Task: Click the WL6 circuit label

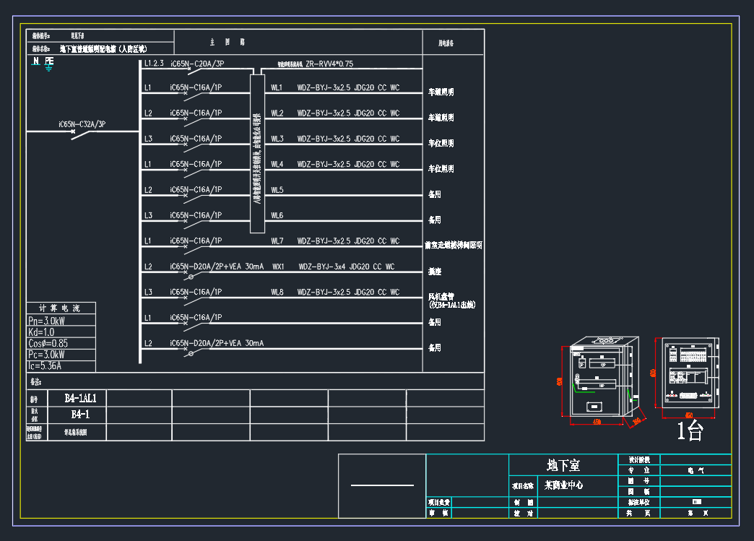Action: [x=277, y=215]
